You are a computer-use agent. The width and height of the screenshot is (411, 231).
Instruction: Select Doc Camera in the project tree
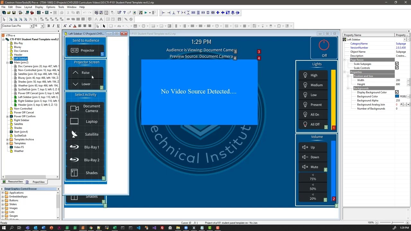click(21, 51)
